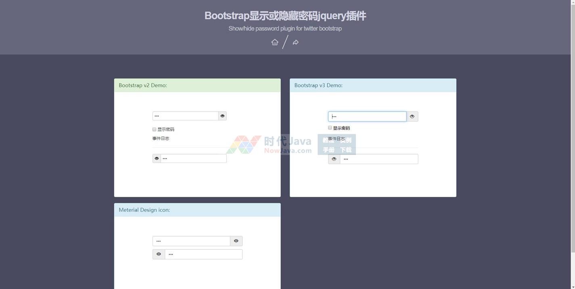Screen dimensions: 575x289
Task: Toggle eye icon right of Bootstrap v3 first password
Action: (x=412, y=116)
